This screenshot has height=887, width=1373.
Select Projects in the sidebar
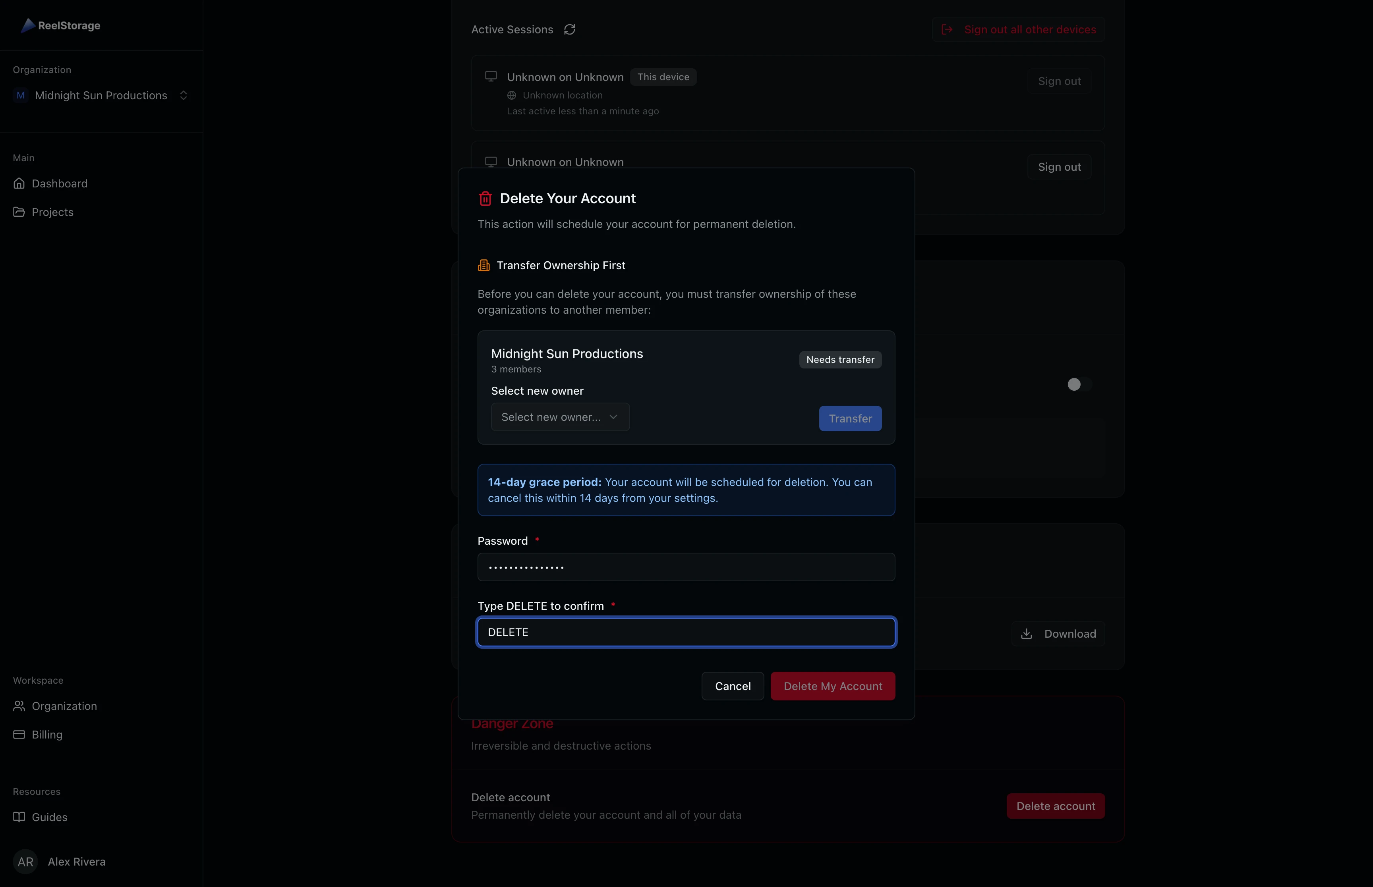(52, 211)
